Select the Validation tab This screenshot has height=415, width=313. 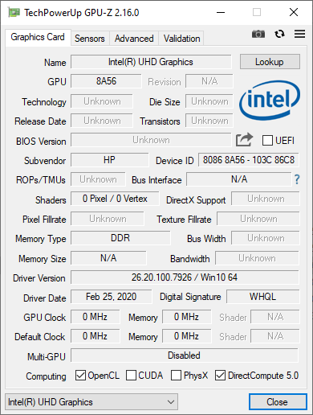pos(181,39)
